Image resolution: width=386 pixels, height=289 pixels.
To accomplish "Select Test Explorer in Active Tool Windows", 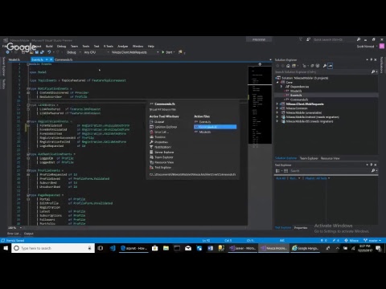I will coord(162,168).
